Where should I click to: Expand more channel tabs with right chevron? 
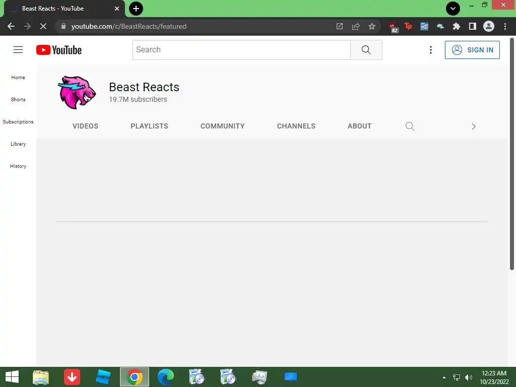474,126
